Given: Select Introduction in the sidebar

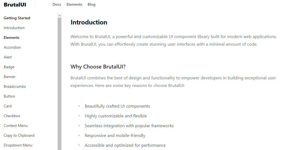Looking at the screenshot, I should (x=14, y=28).
